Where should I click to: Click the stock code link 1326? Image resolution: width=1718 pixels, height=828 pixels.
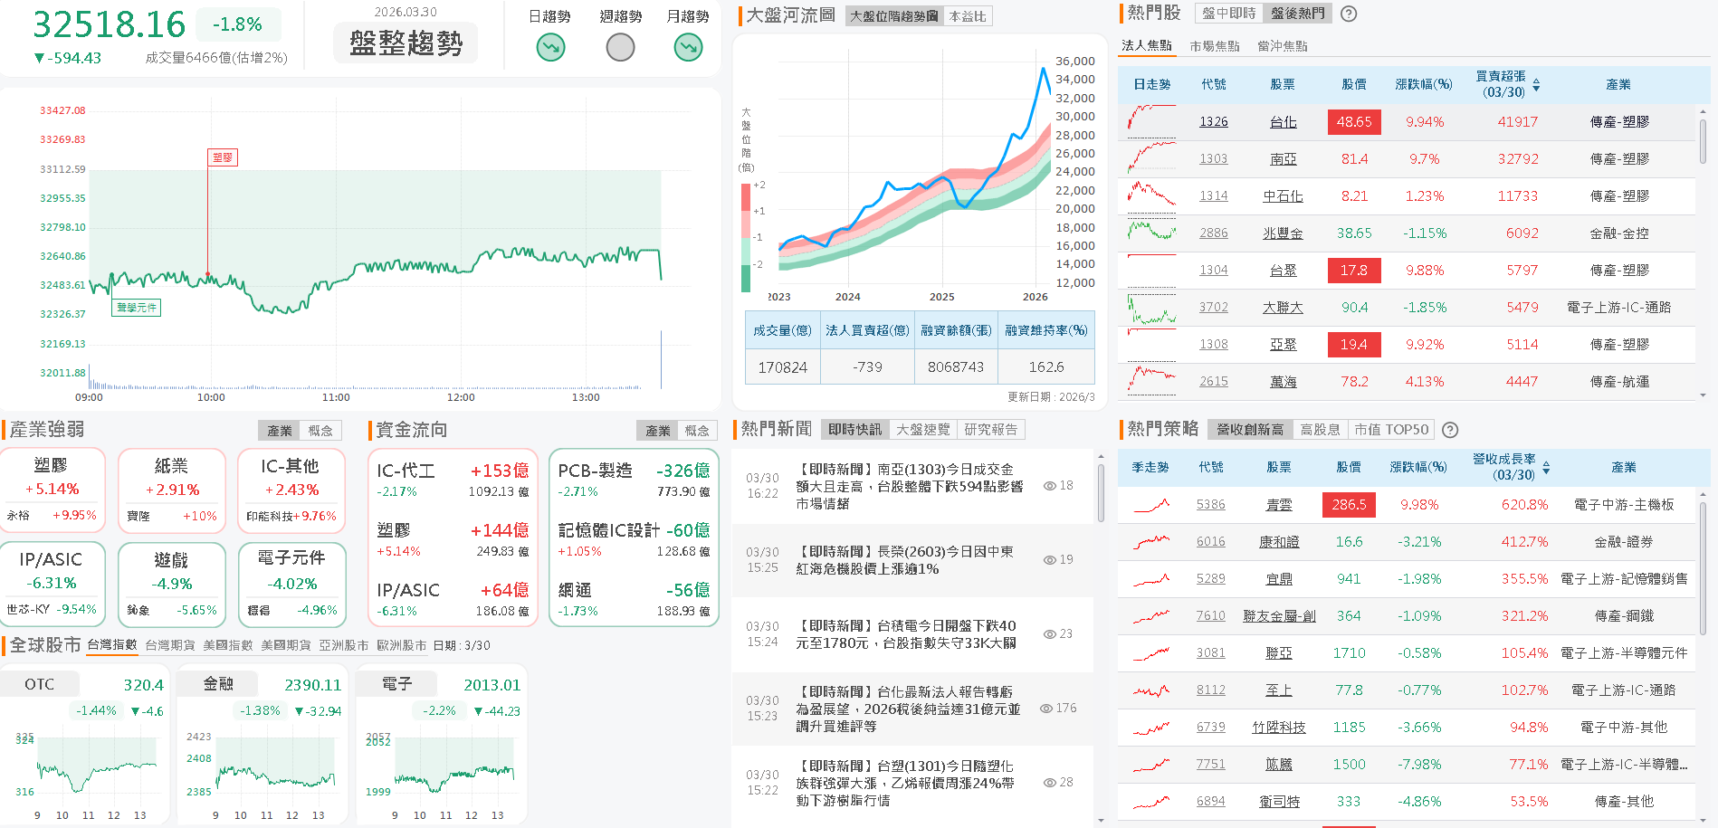click(1213, 121)
